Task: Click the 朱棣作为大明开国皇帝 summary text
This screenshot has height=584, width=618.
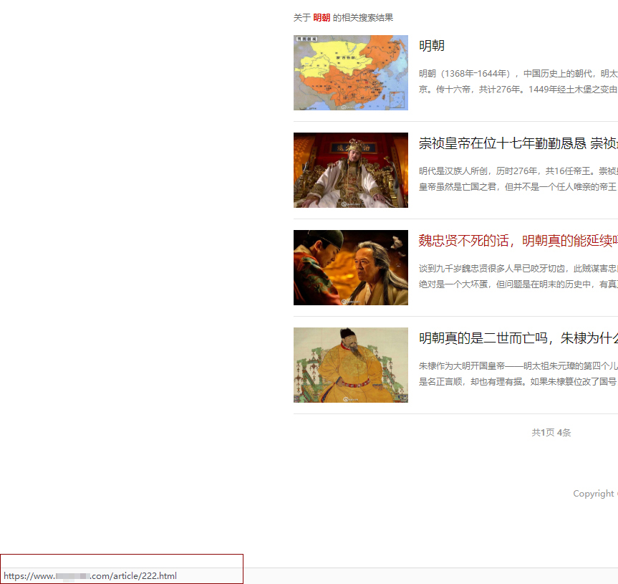Action: coord(518,373)
